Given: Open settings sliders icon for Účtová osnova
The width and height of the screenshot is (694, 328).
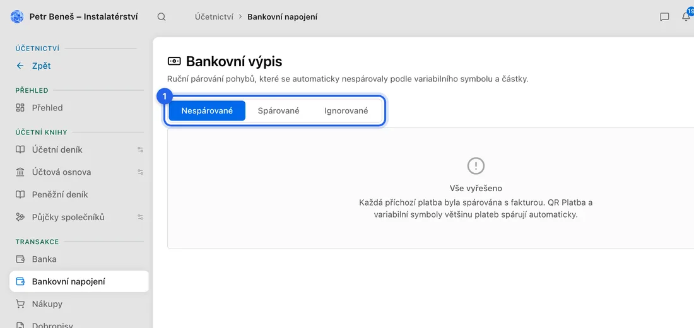Looking at the screenshot, I should pos(140,172).
